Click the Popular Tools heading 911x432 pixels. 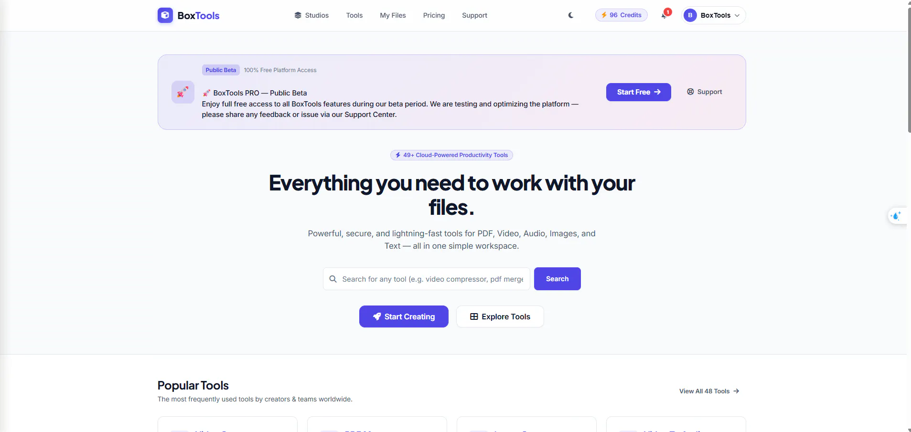pyautogui.click(x=193, y=385)
